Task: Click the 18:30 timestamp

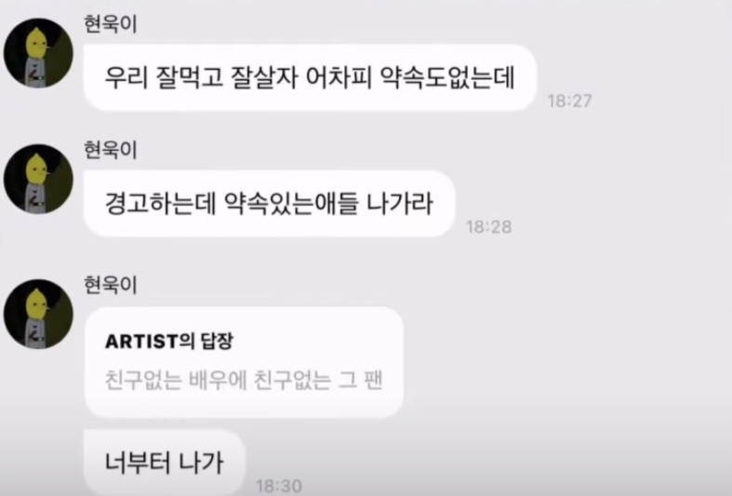Action: pyautogui.click(x=279, y=486)
